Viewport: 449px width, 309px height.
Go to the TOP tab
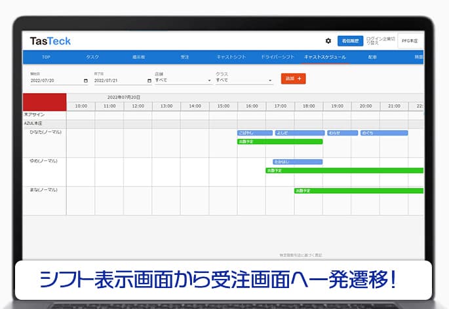coord(45,57)
